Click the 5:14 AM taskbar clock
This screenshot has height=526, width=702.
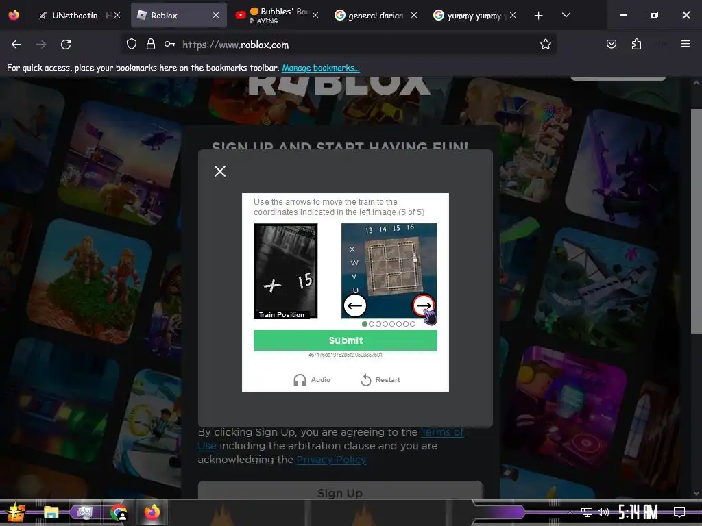click(x=638, y=512)
